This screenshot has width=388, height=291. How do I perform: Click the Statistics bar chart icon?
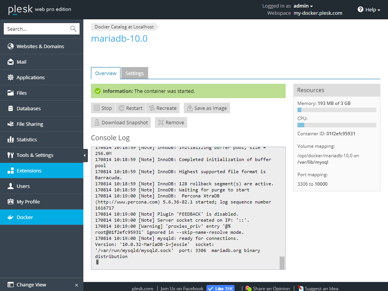click(10, 139)
